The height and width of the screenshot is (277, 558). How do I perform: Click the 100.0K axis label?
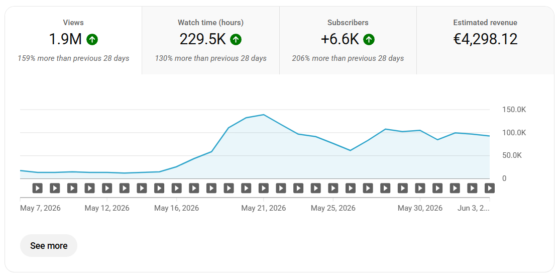514,133
